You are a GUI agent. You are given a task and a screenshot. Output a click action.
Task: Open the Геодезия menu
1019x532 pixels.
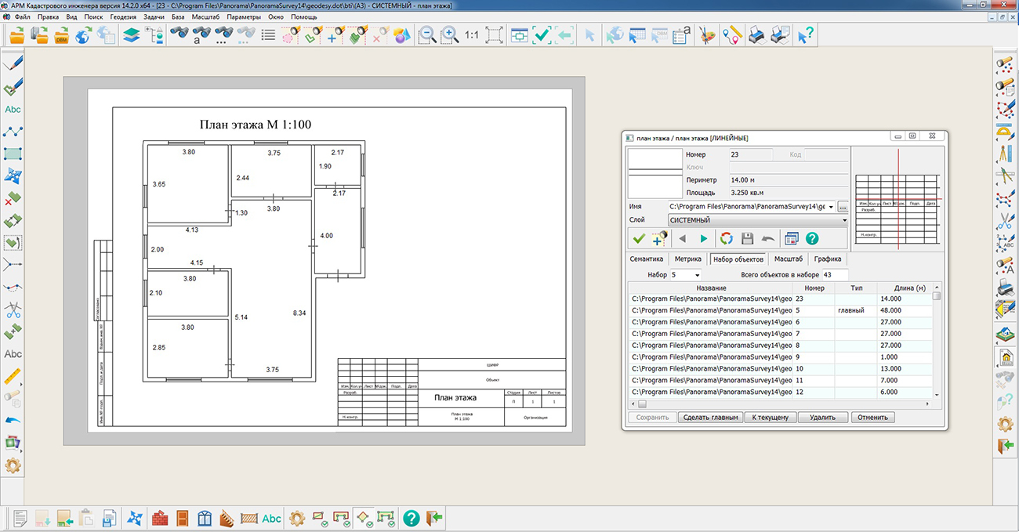coord(123,16)
